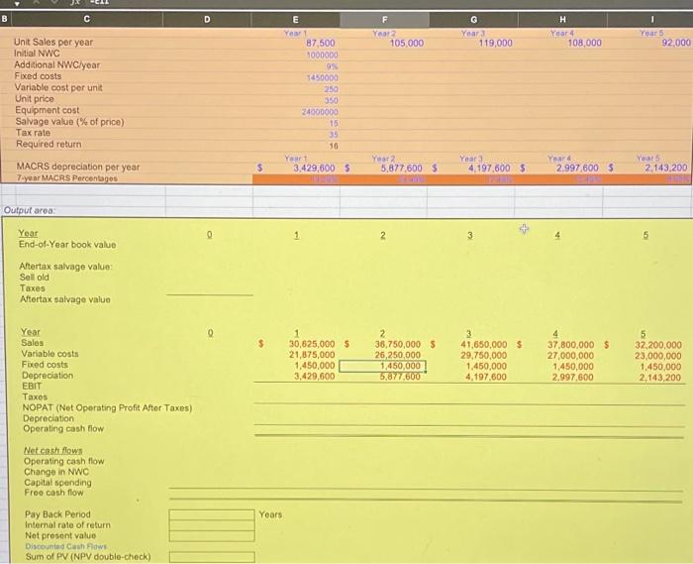Select column C header
This screenshot has width=693, height=564.
(87, 19)
